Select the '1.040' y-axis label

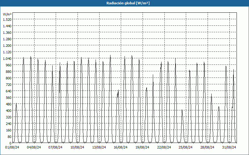pyautogui.click(x=7, y=59)
